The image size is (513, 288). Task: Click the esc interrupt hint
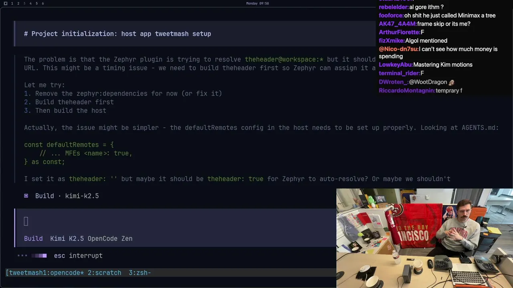click(x=78, y=256)
